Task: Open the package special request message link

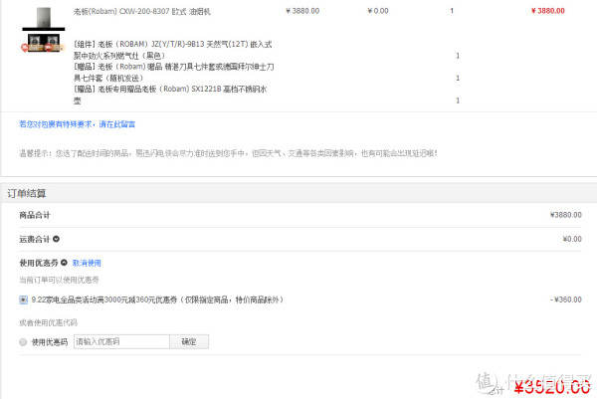Action: (x=78, y=124)
